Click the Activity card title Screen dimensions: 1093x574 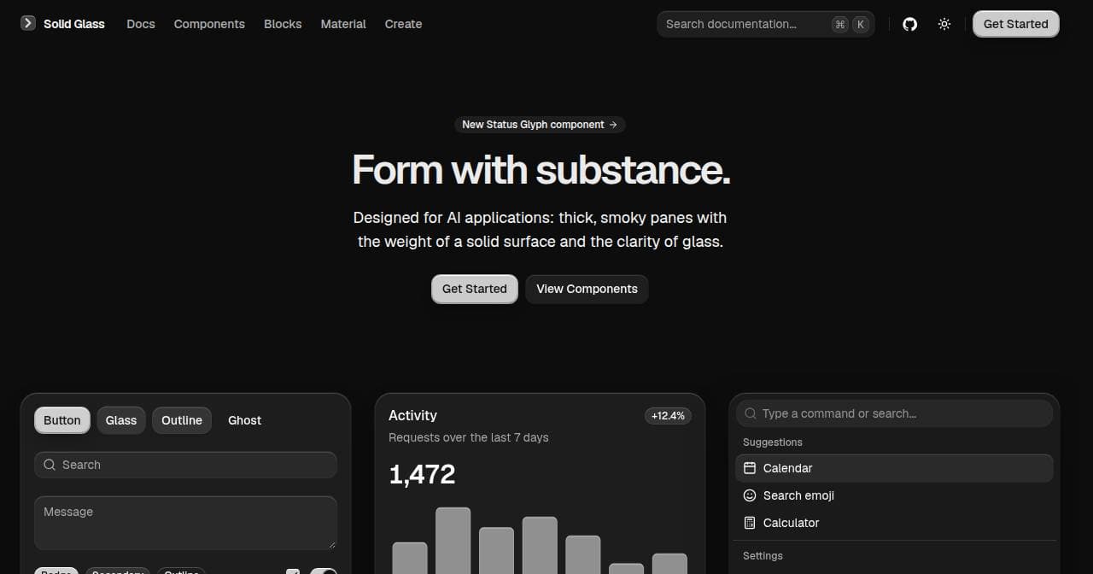412,415
